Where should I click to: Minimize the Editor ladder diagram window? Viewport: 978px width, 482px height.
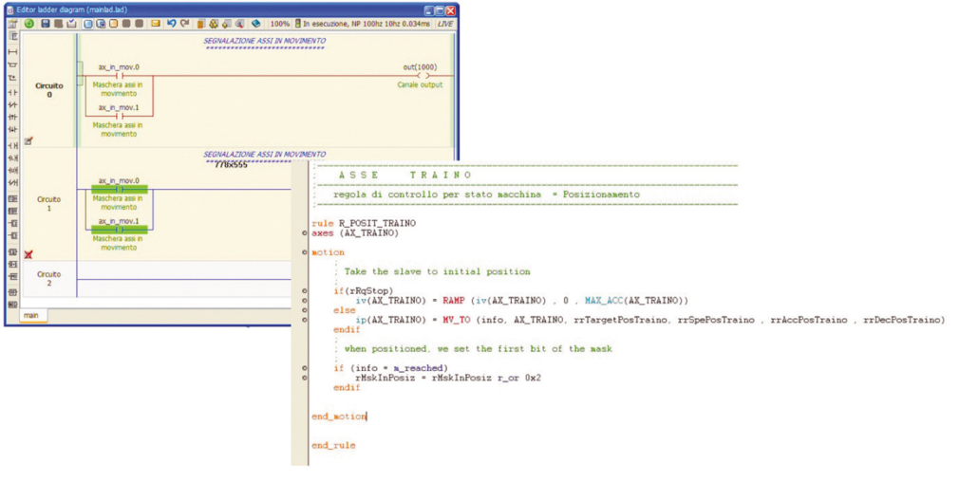tap(428, 10)
